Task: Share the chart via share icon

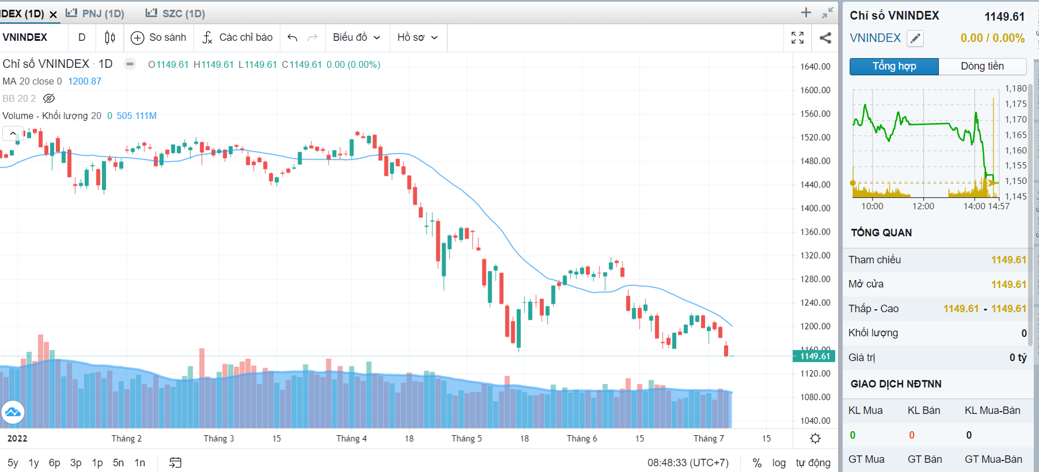Action: click(825, 38)
